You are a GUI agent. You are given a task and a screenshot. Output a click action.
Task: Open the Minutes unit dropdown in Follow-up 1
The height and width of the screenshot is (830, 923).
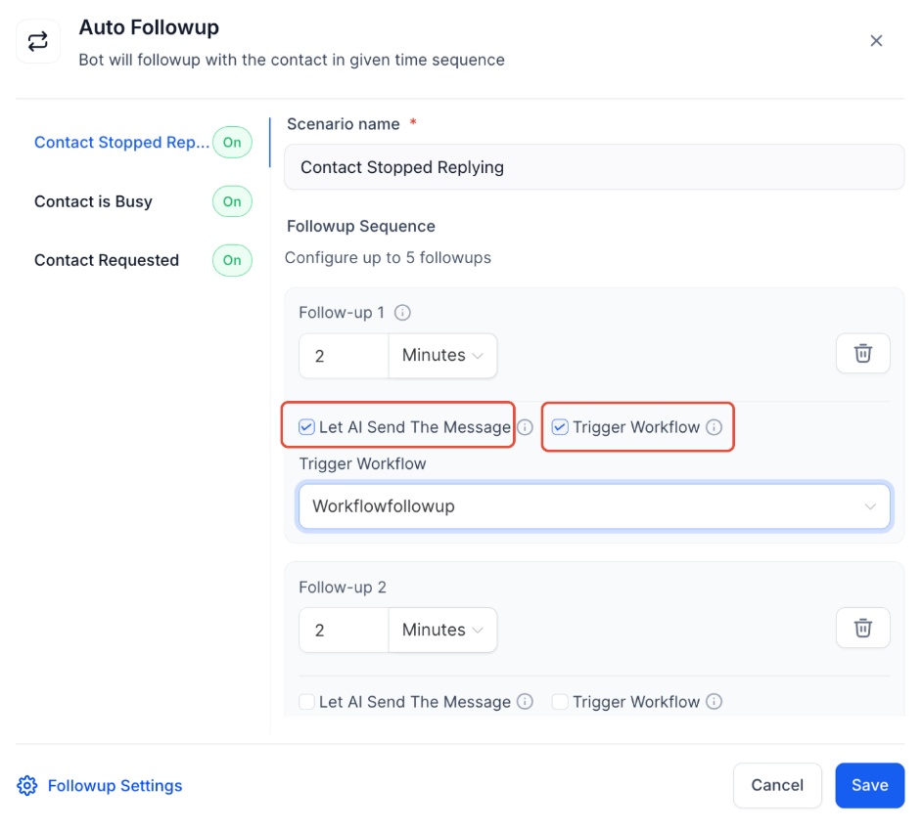(442, 356)
